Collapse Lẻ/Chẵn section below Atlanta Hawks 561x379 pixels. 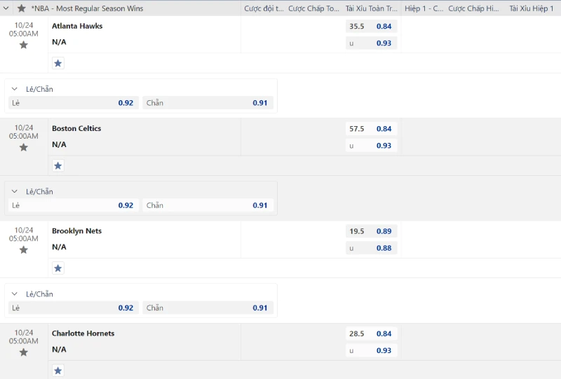click(14, 89)
